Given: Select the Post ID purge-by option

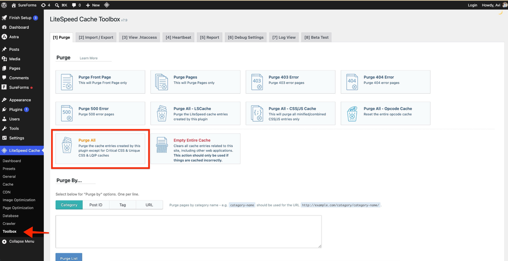Looking at the screenshot, I should point(96,205).
